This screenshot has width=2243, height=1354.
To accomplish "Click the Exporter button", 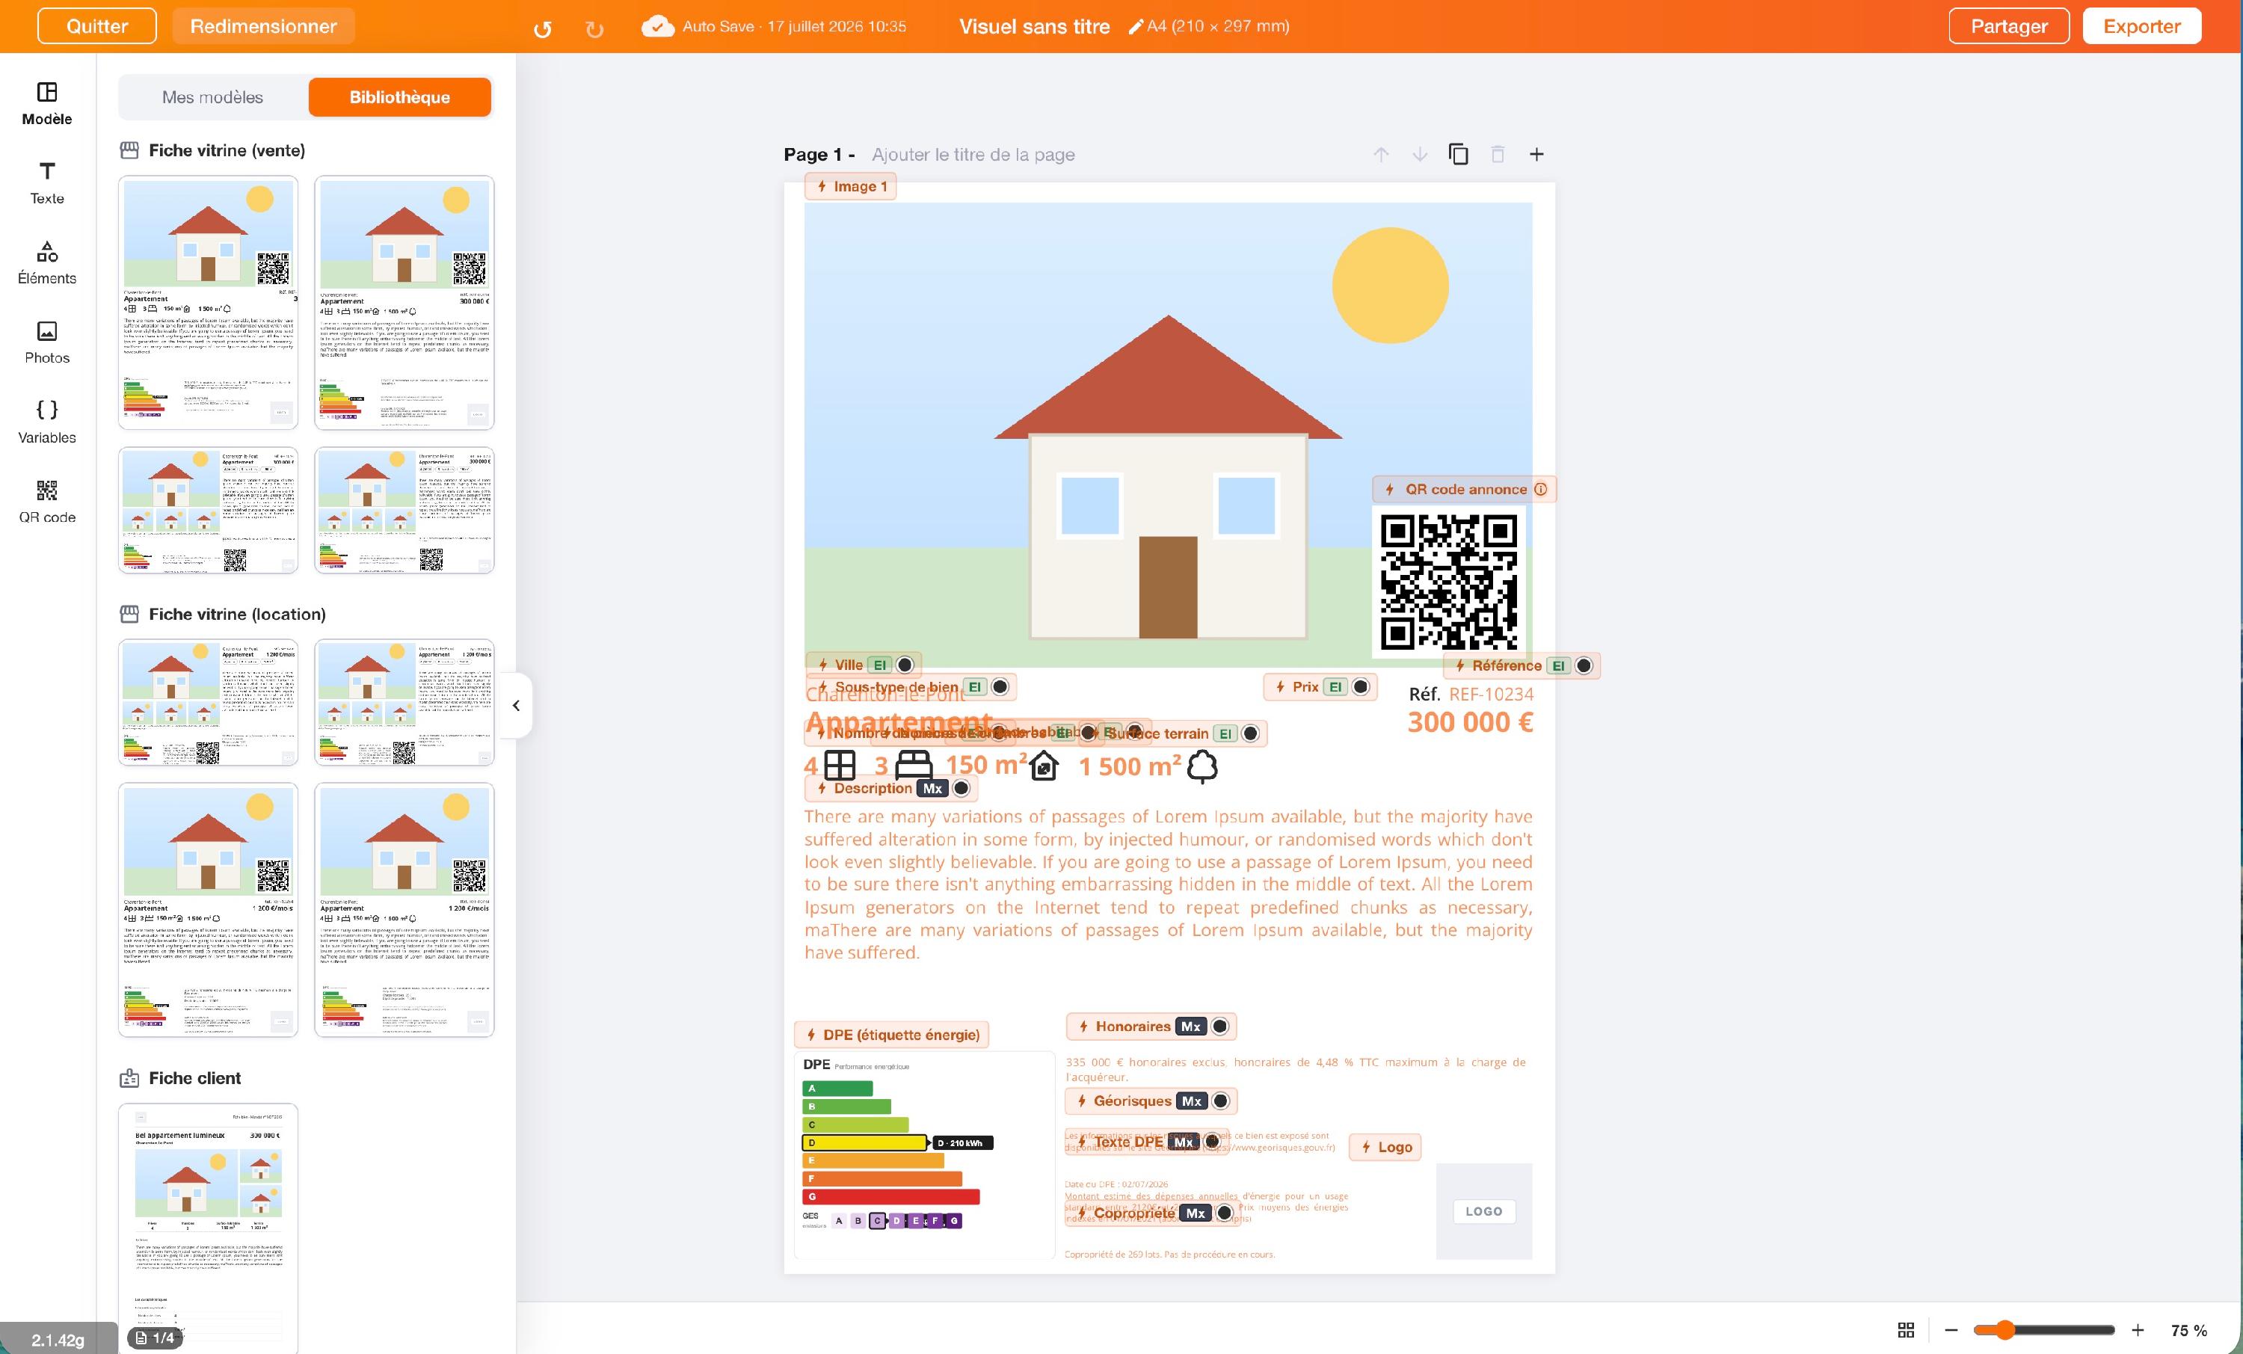I will [2142, 26].
